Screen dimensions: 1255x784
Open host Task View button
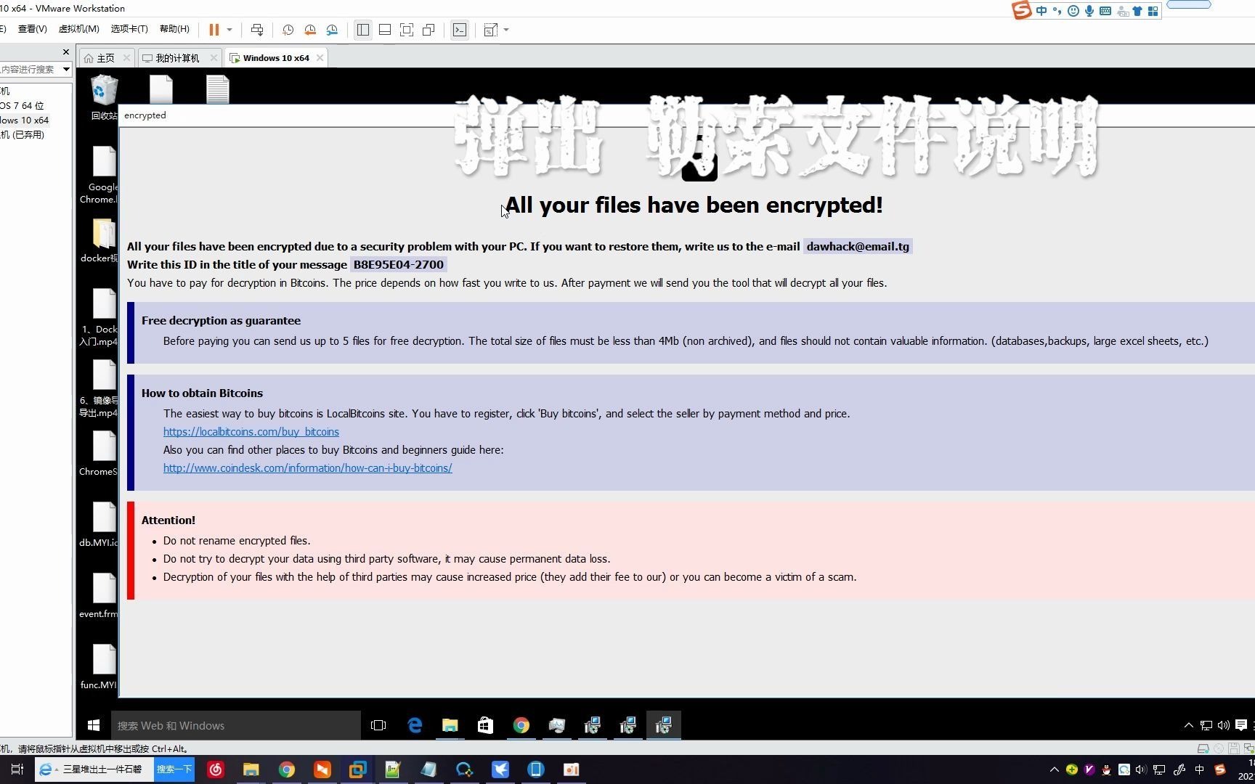click(x=17, y=769)
